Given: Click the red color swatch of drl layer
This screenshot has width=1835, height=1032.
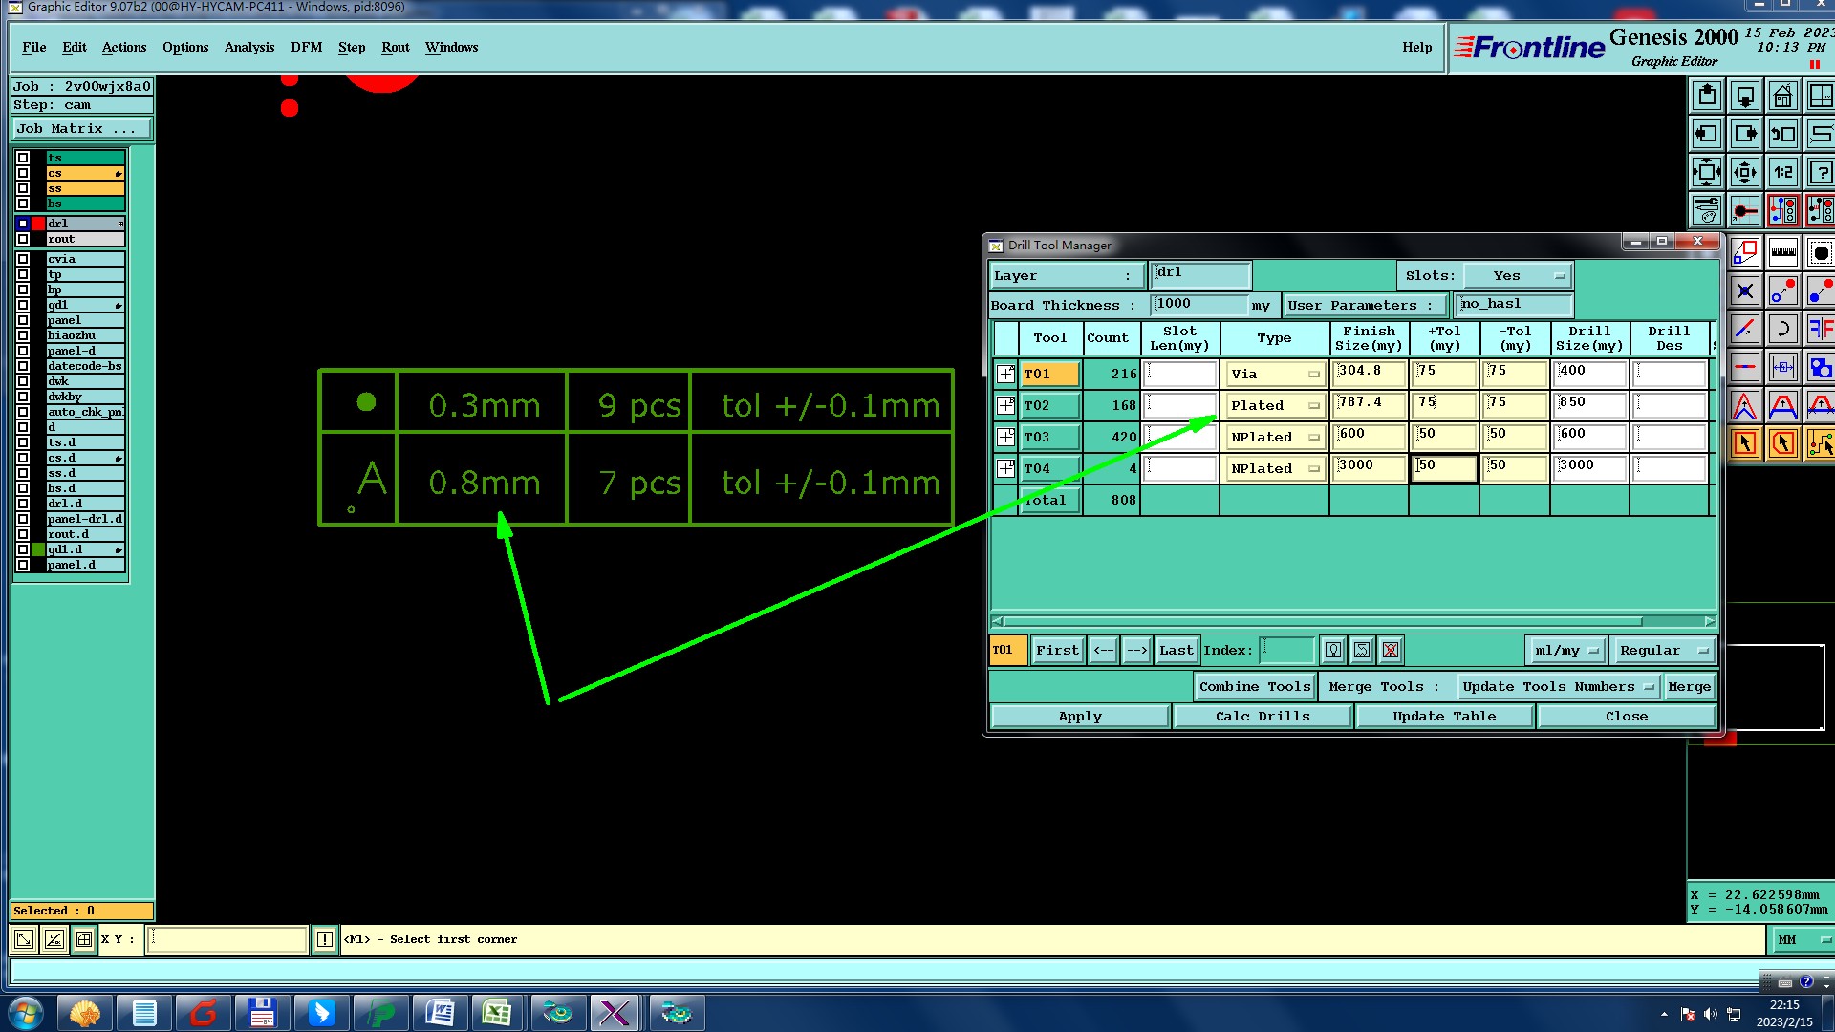Looking at the screenshot, I should pyautogui.click(x=38, y=224).
